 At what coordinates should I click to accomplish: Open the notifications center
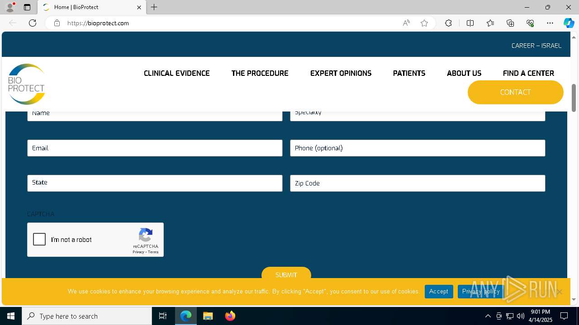(564, 316)
